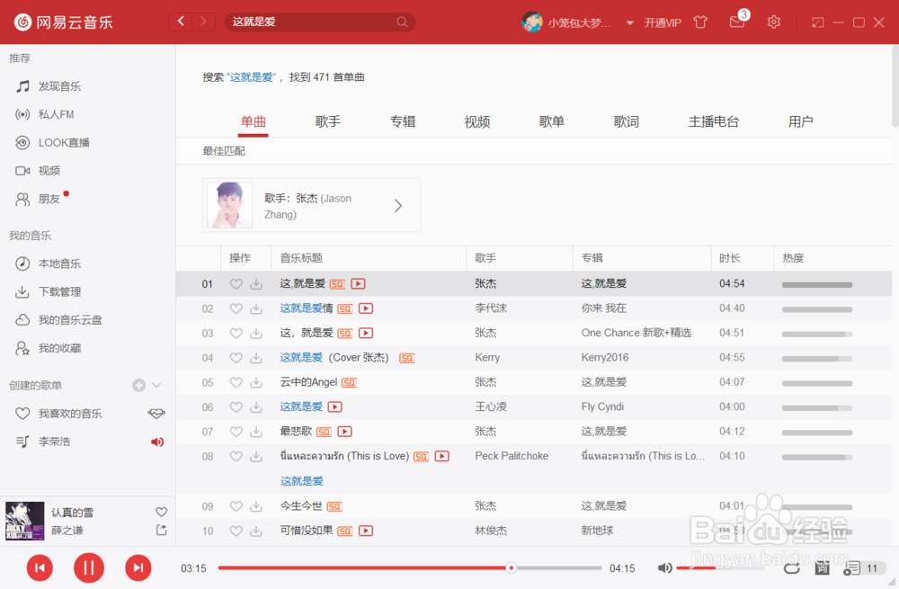Image resolution: width=899 pixels, height=589 pixels.
Task: Download song 08 This is Love
Action: click(255, 457)
